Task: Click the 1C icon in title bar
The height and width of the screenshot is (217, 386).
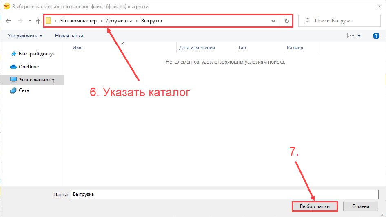Action: click(x=7, y=6)
